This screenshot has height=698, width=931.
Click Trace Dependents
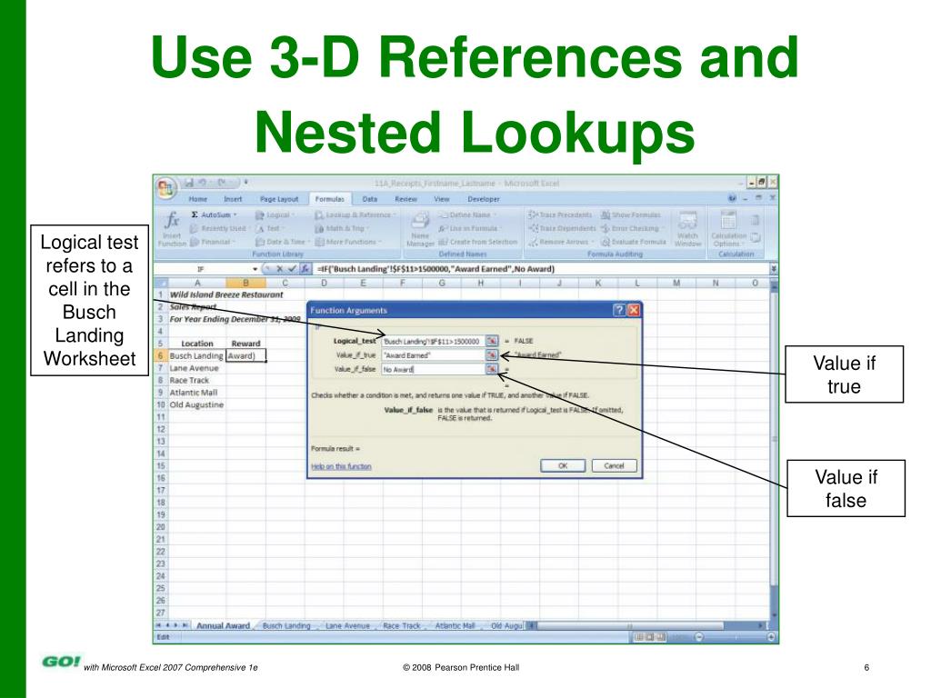click(562, 228)
